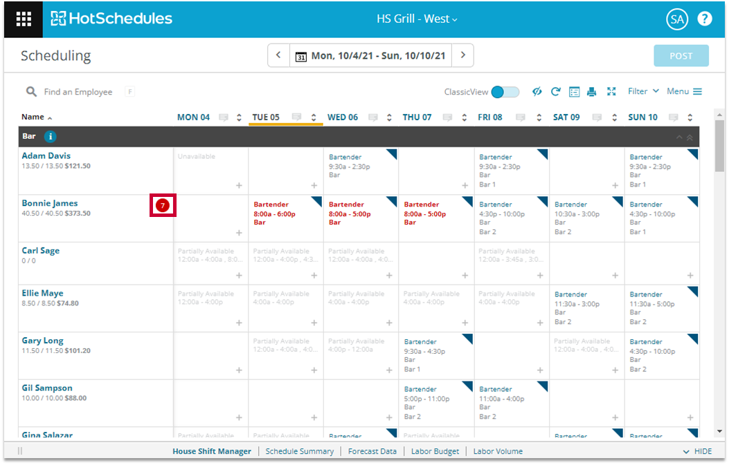Open the HS Grill - West location dropdown

tap(417, 19)
